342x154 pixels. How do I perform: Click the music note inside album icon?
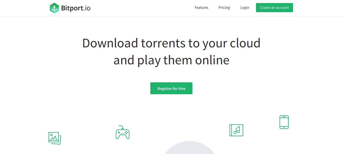coord(237,130)
